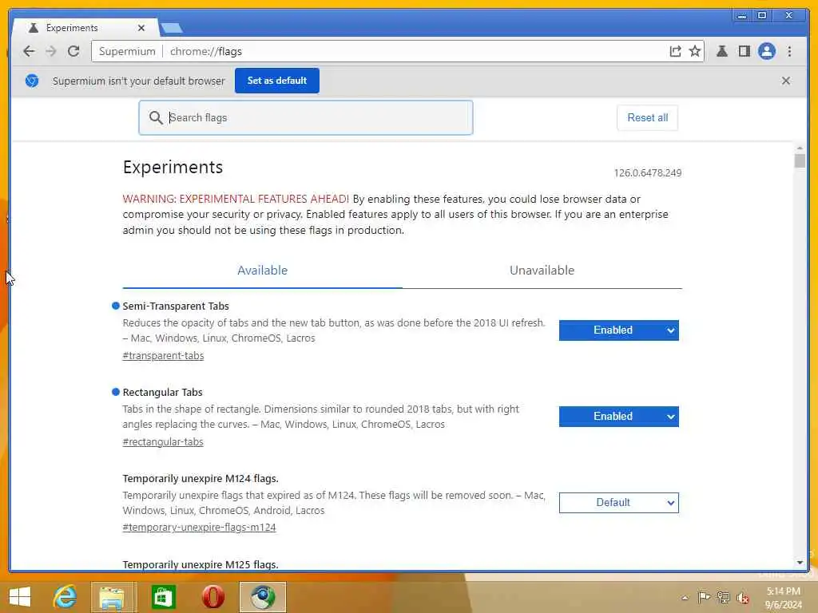Open the Windows Start button
818x613 pixels.
(20, 597)
